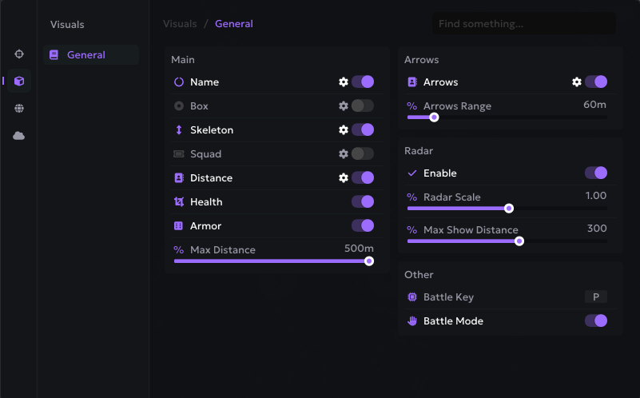The image size is (640, 398).
Task: Click the Battle Key P keybind button
Action: click(596, 297)
